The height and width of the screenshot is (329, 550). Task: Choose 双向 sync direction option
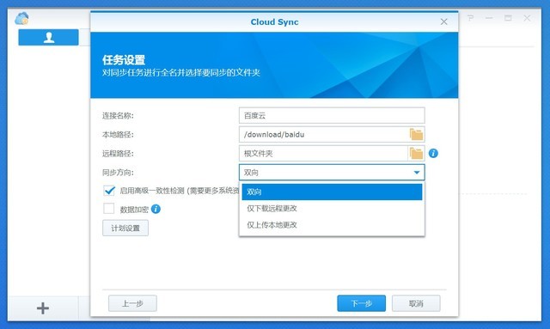(x=332, y=192)
